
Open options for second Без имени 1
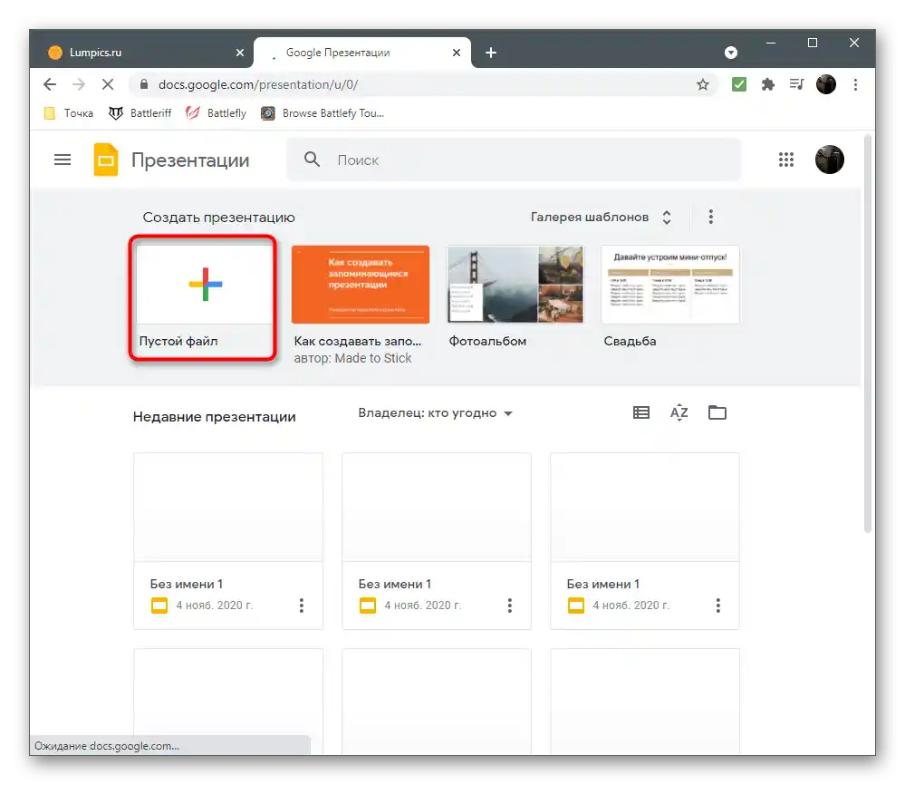pyautogui.click(x=510, y=606)
